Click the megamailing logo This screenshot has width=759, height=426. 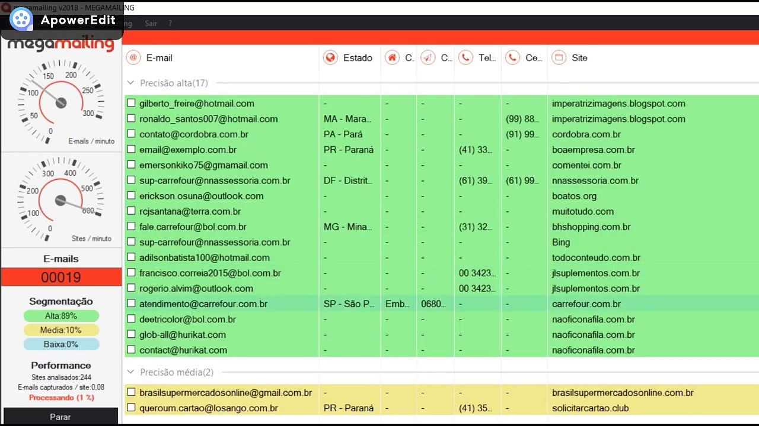(60, 44)
